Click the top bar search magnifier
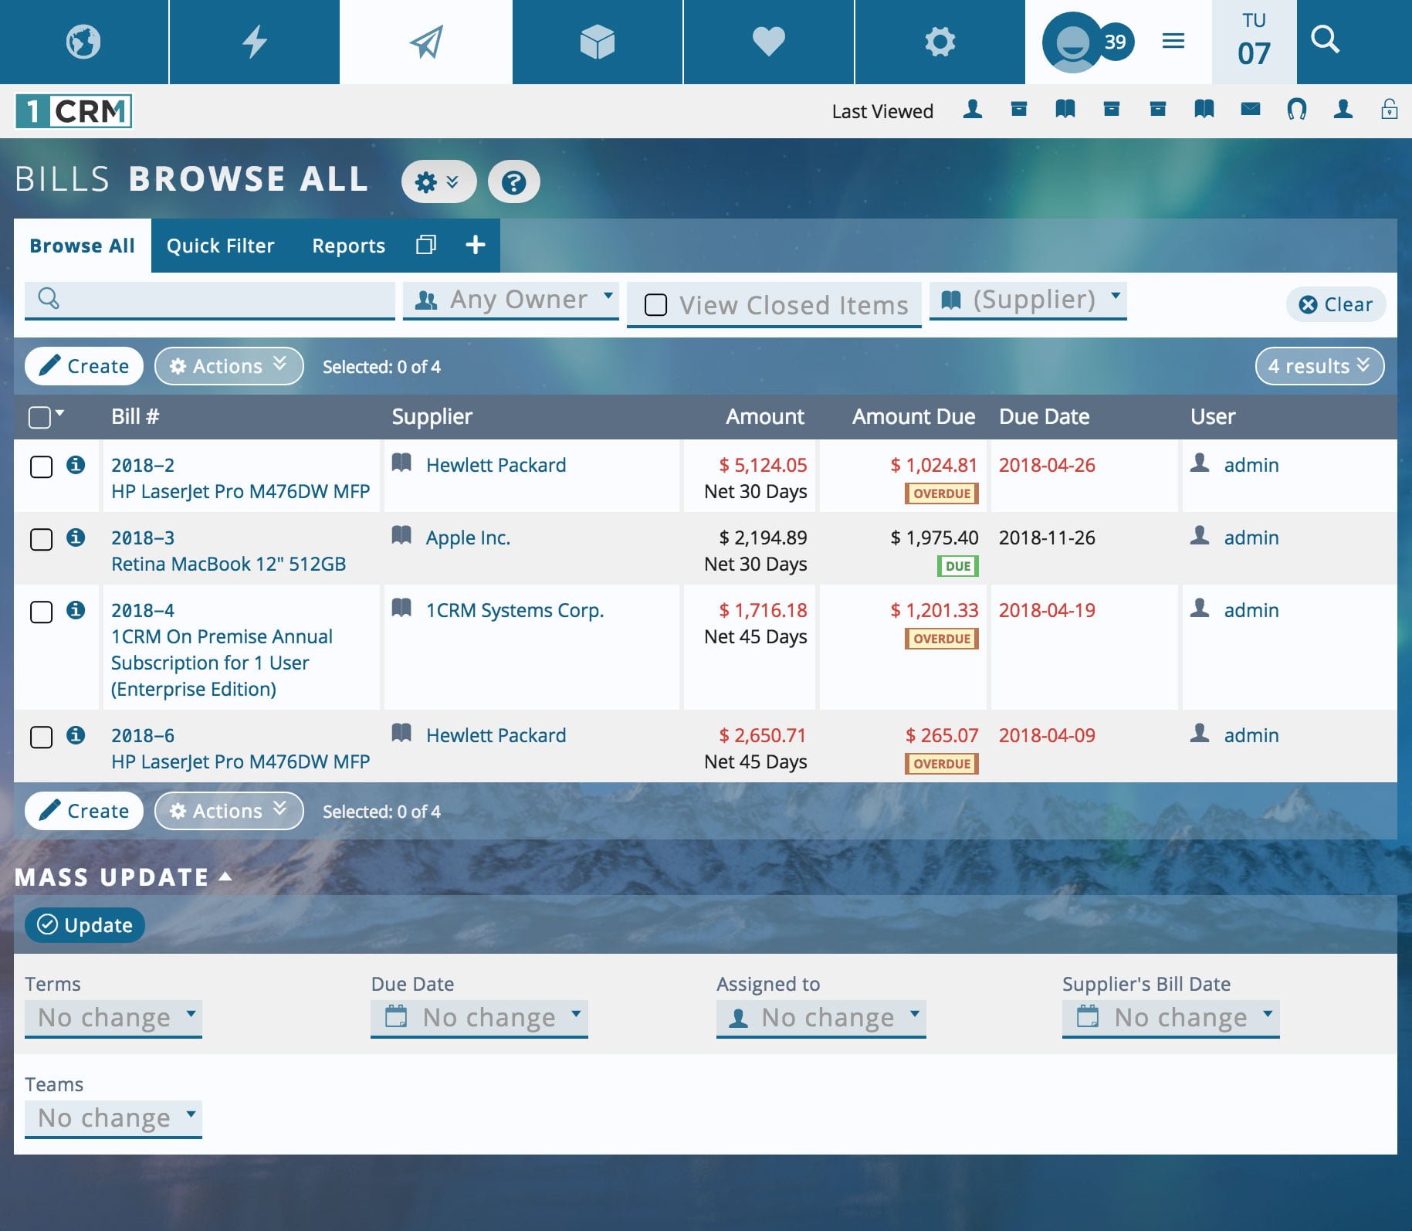The image size is (1412, 1231). [x=1326, y=39]
